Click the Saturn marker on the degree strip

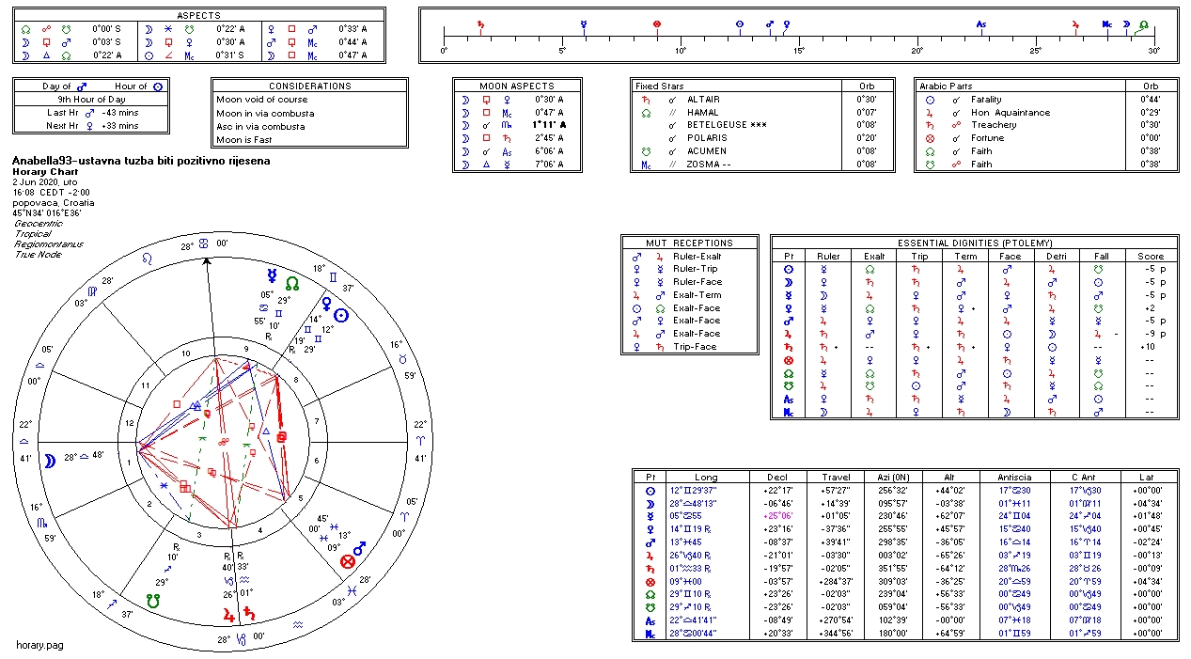point(481,23)
